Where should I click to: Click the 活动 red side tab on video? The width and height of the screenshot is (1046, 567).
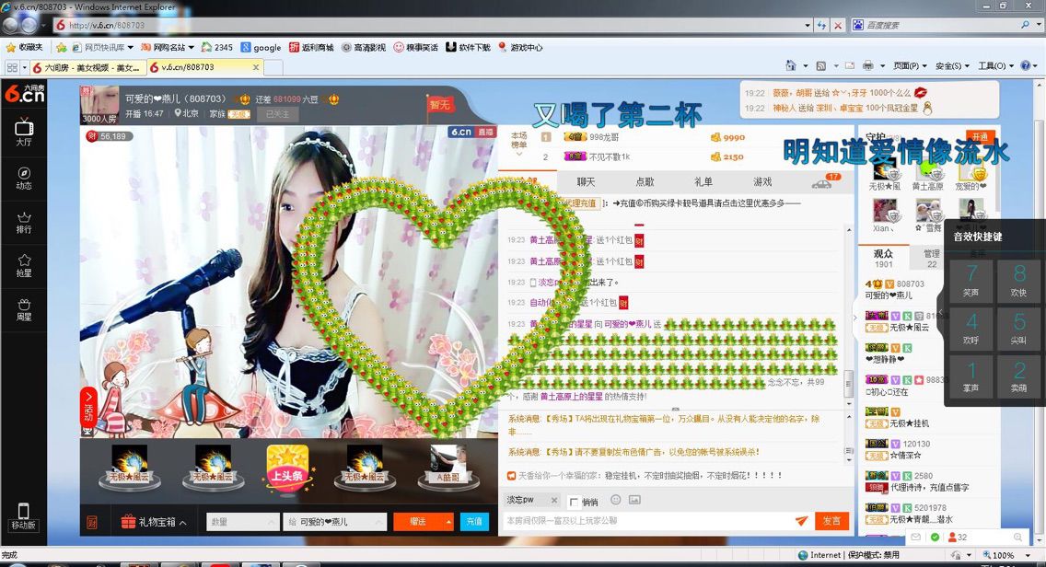(88, 406)
